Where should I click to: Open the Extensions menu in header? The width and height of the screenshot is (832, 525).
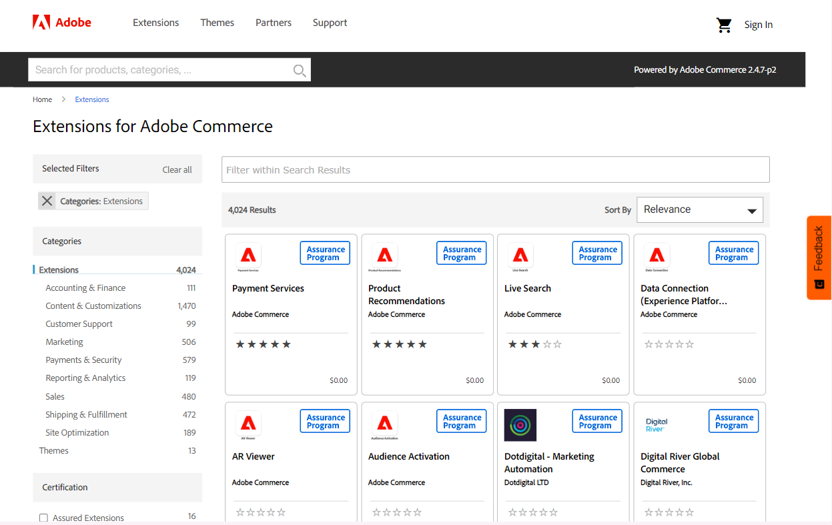pyautogui.click(x=155, y=23)
